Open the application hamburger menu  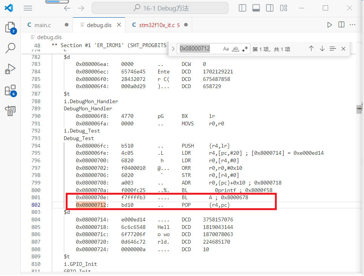[x=27, y=8]
